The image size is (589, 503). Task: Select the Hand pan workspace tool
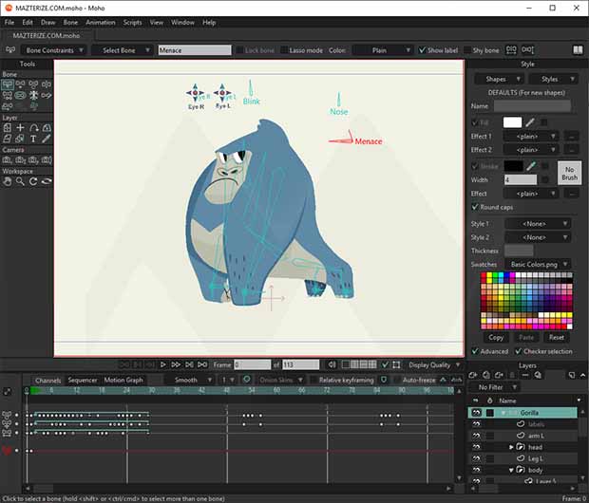pos(9,180)
